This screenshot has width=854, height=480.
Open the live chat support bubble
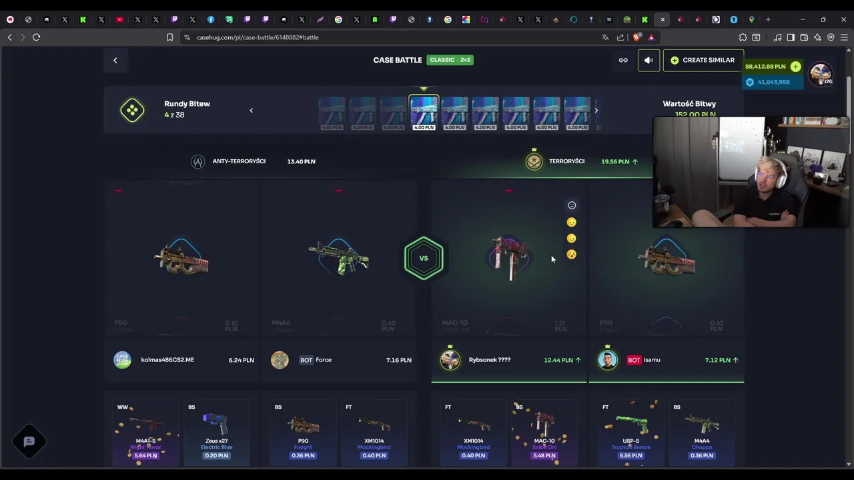click(x=29, y=441)
